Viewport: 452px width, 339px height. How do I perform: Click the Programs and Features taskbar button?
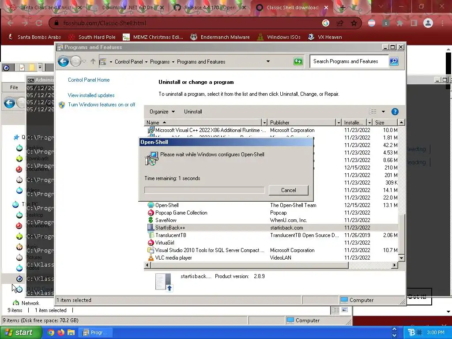(x=95, y=332)
